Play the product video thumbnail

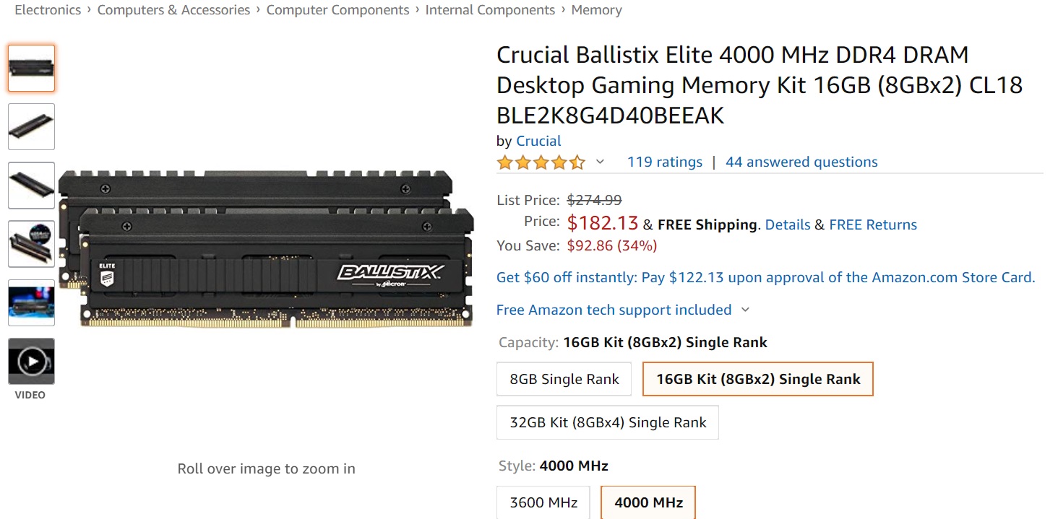(x=31, y=361)
